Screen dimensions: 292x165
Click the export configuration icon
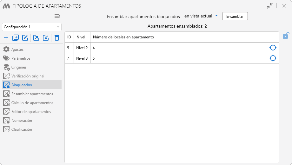pos(36,38)
